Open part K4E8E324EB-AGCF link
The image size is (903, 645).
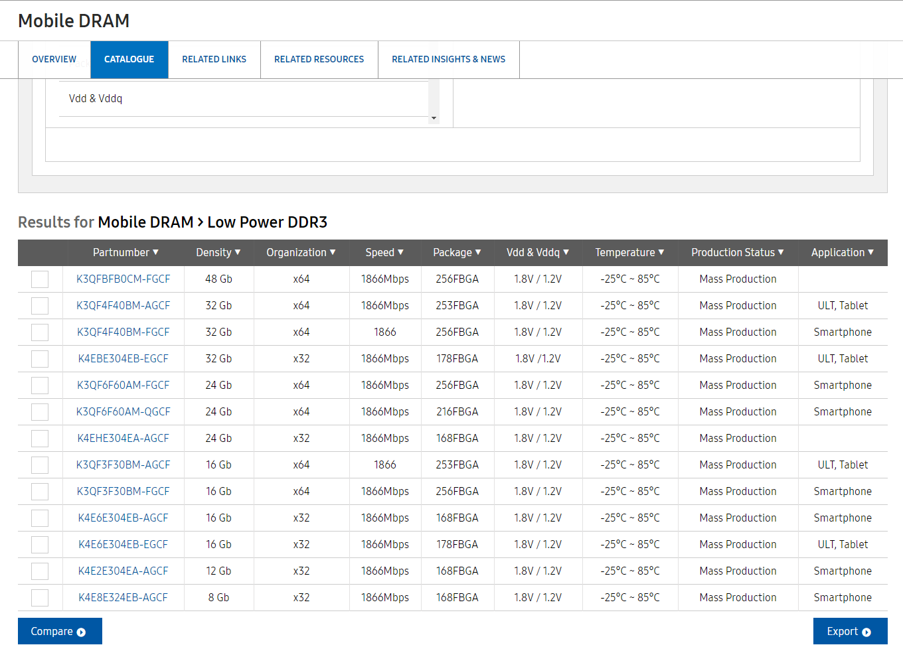pyautogui.click(x=123, y=598)
